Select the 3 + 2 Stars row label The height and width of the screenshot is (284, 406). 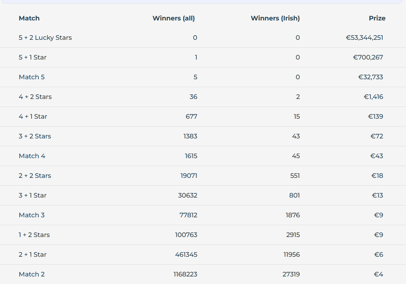[35, 136]
